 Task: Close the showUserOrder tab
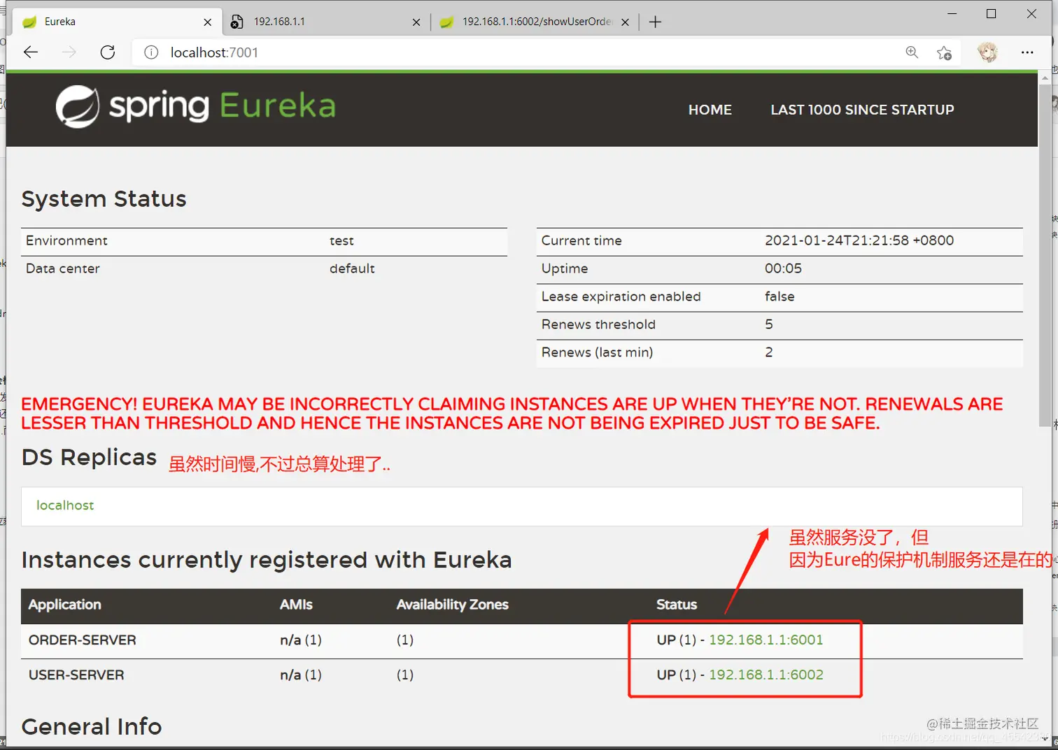pyautogui.click(x=625, y=22)
